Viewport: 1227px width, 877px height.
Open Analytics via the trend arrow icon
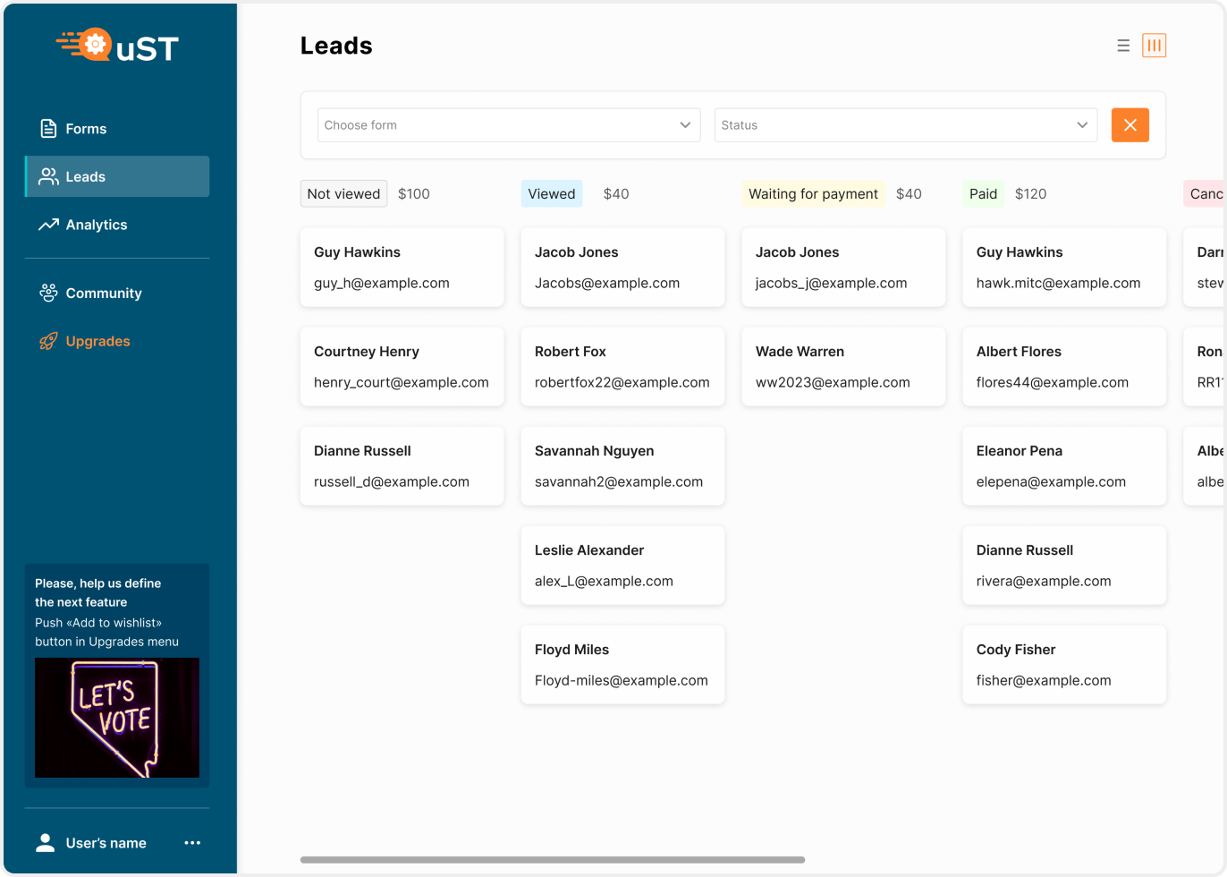(x=48, y=225)
